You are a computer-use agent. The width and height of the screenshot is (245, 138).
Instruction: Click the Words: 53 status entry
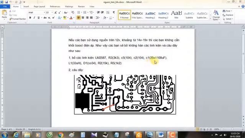[x=20, y=129]
